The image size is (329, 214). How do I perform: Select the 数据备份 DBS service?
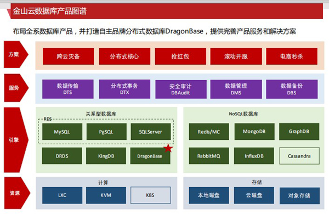click(x=292, y=89)
